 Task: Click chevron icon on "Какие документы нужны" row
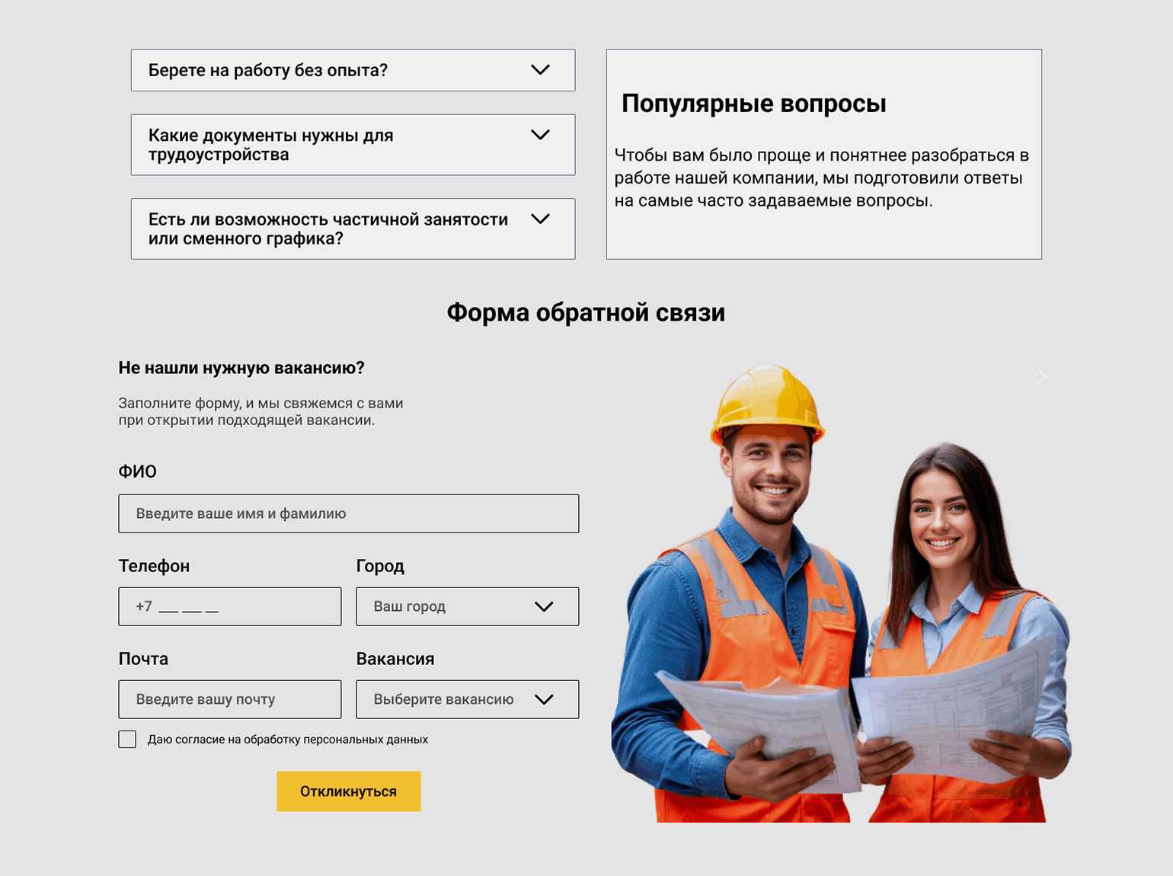540,135
